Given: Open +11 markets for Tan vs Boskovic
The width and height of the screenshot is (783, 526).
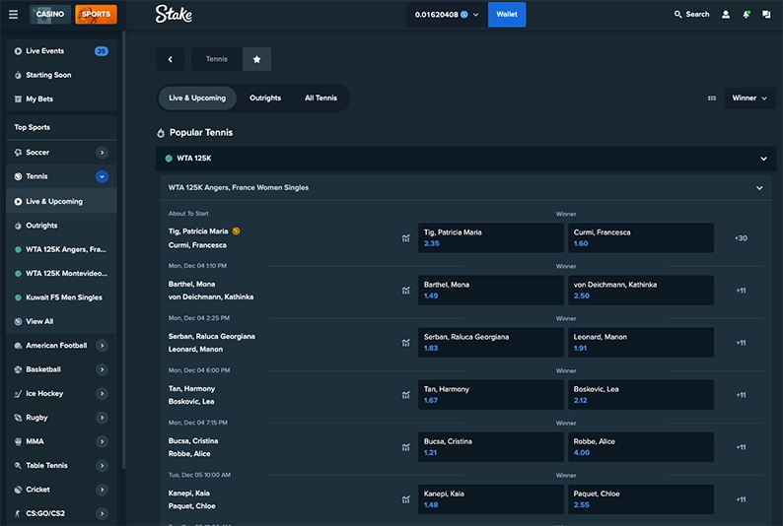Looking at the screenshot, I should [x=741, y=395].
